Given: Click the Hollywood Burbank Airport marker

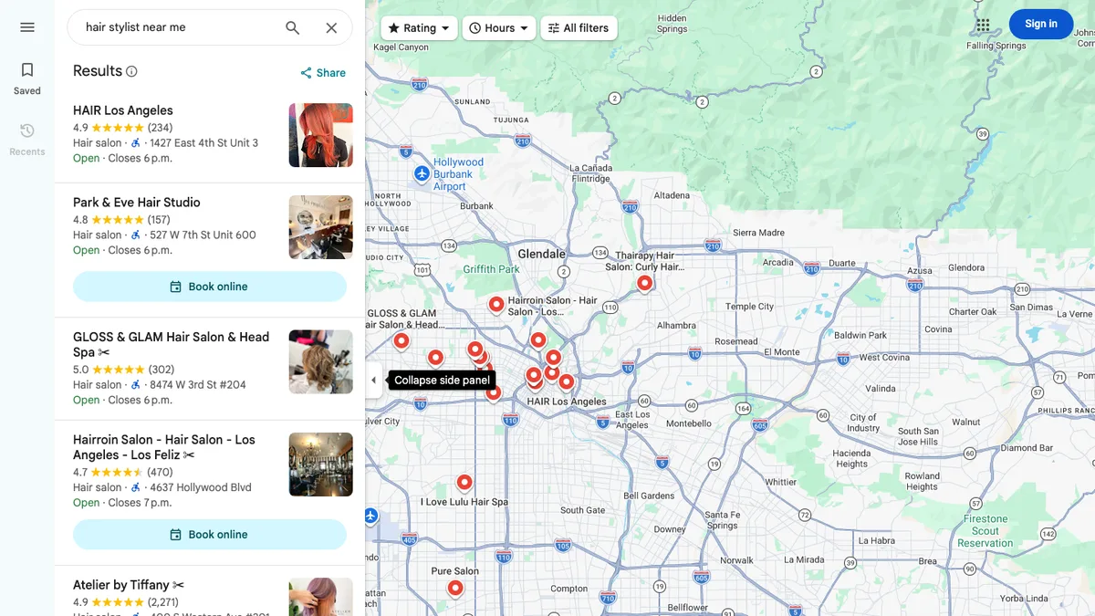Looking at the screenshot, I should click(x=422, y=173).
